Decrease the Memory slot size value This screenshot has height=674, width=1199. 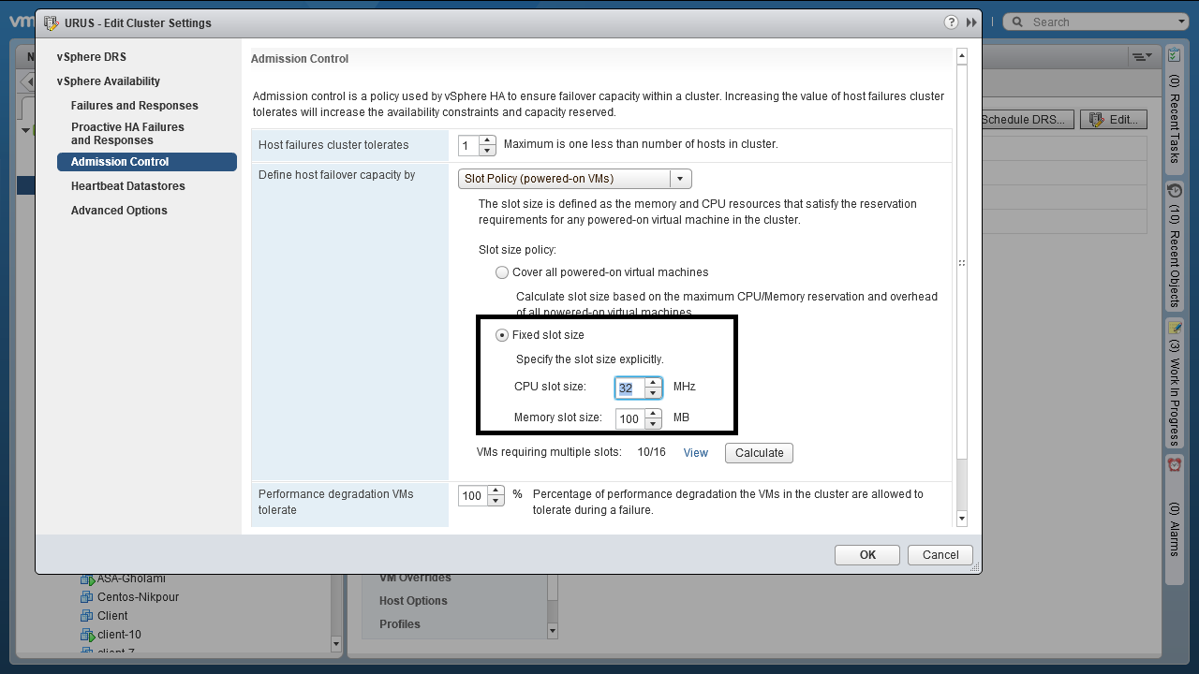[x=653, y=424]
